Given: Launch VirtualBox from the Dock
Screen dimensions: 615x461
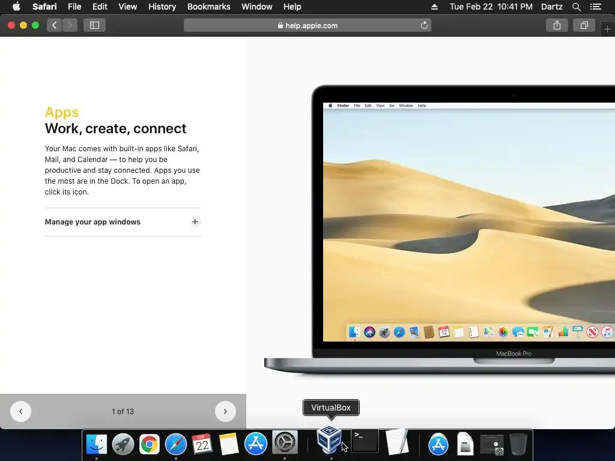Looking at the screenshot, I should click(x=329, y=439).
